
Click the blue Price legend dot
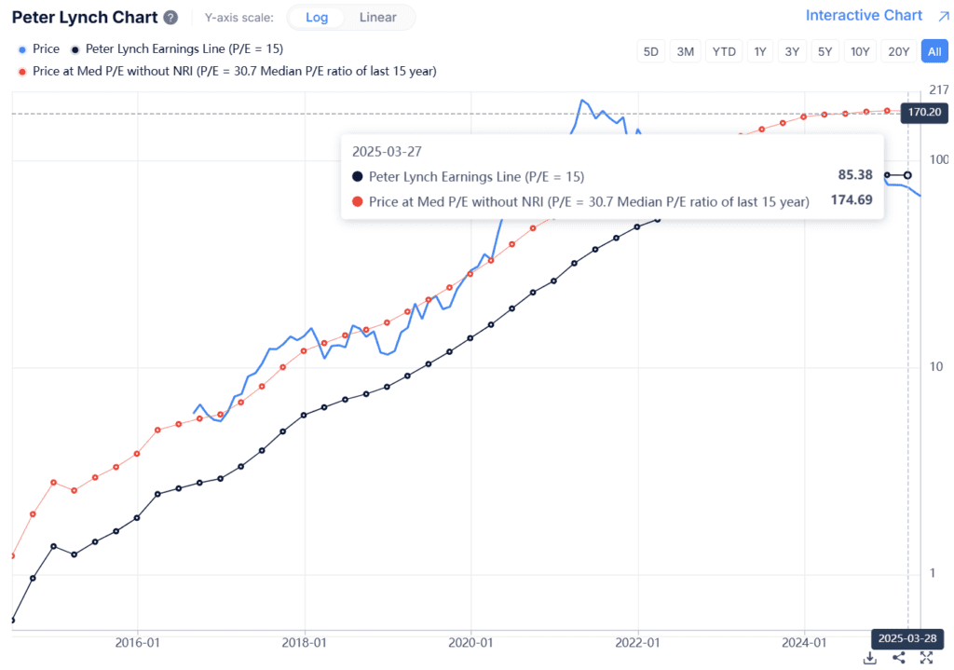(21, 49)
